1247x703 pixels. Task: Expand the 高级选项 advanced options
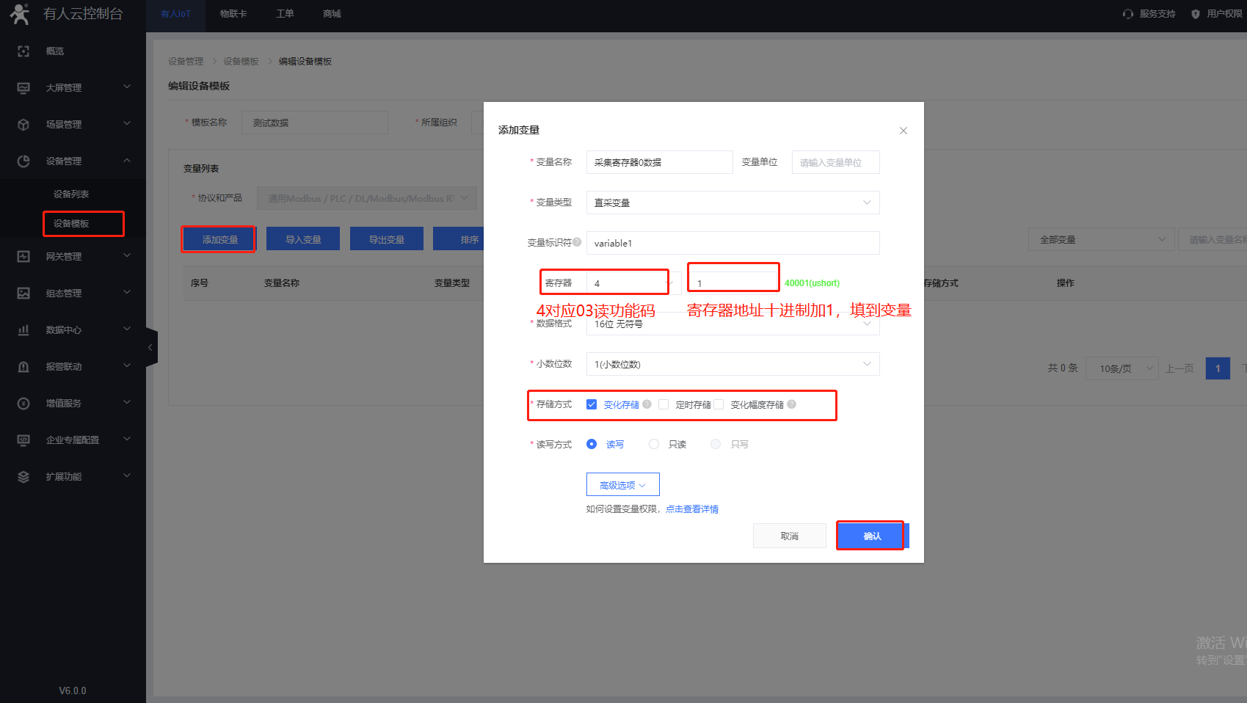point(622,485)
